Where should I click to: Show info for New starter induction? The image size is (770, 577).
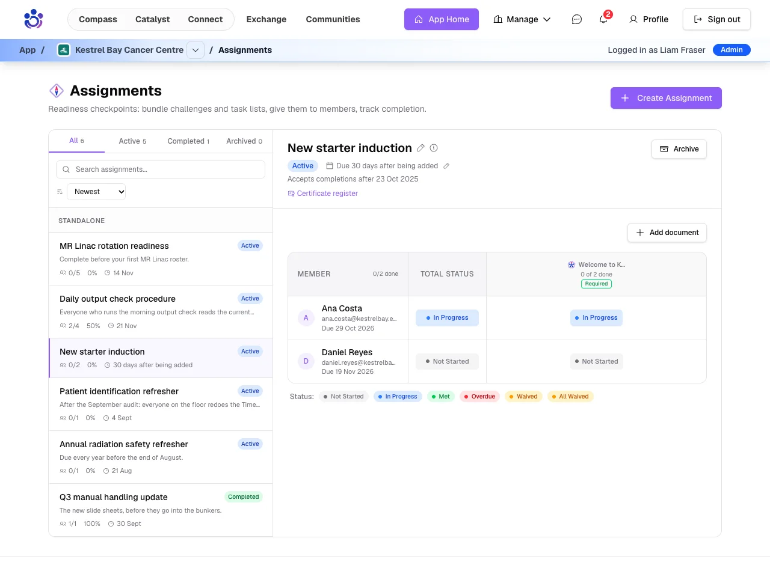[434, 148]
